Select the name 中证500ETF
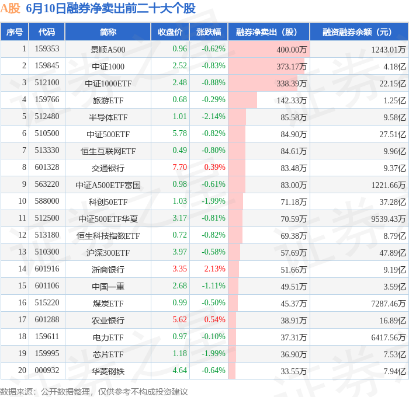The width and height of the screenshot is (409, 397). 108,134
